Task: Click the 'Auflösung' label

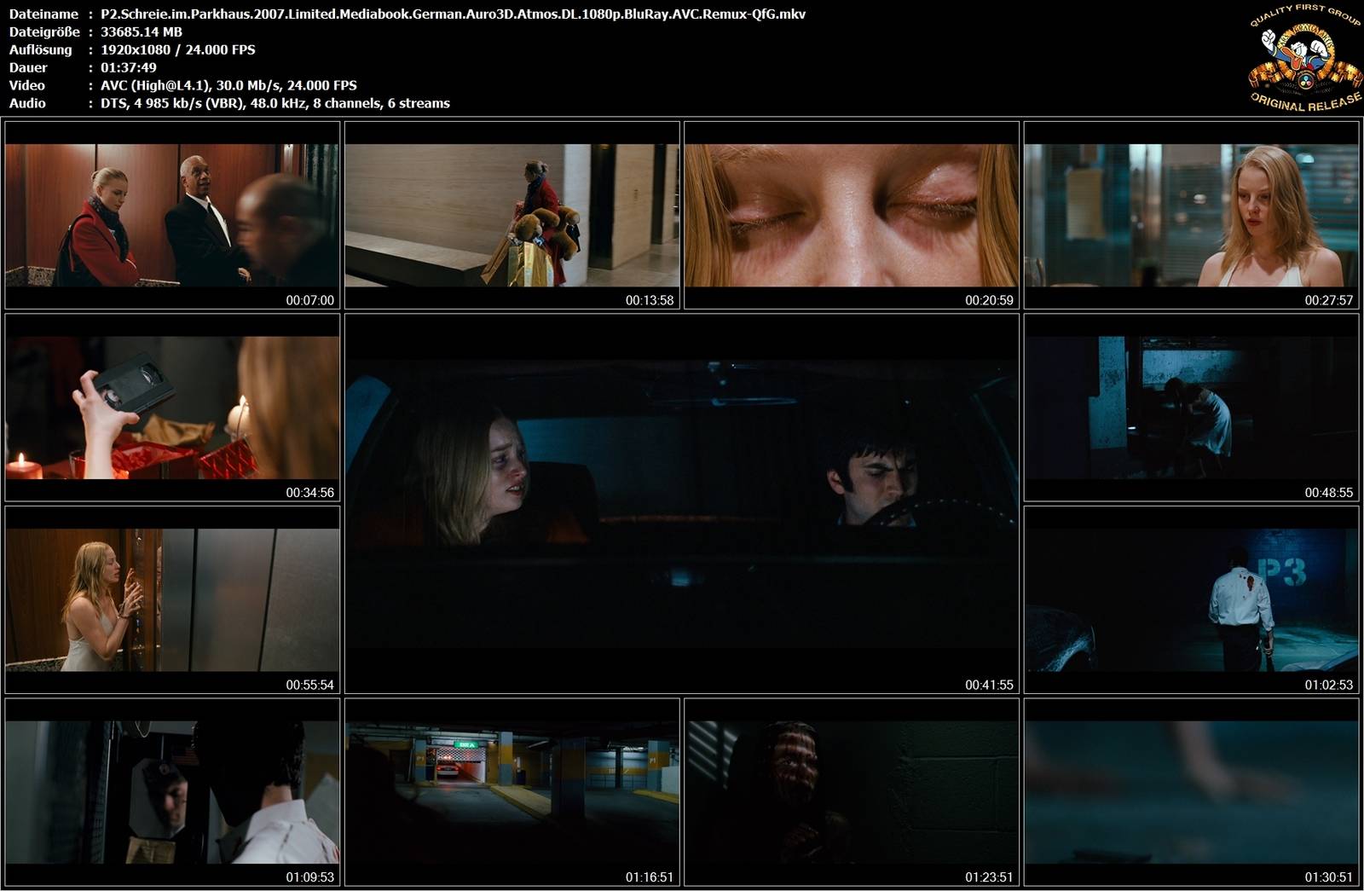Action: (40, 49)
